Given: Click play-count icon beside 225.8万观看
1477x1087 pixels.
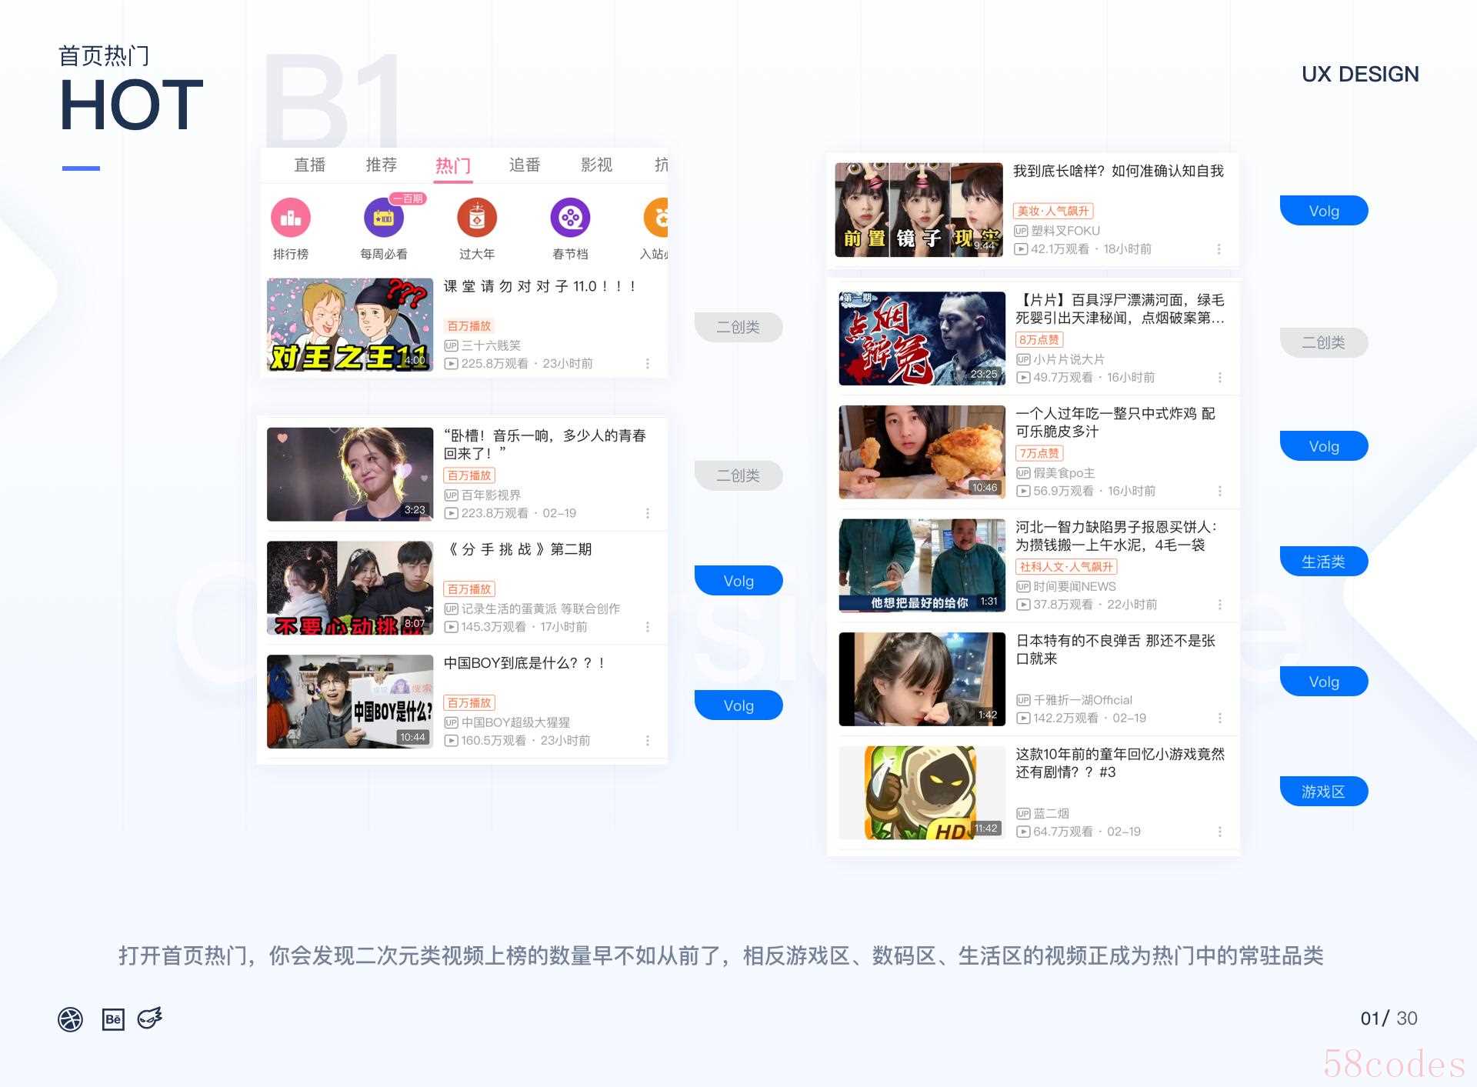Looking at the screenshot, I should tap(452, 364).
